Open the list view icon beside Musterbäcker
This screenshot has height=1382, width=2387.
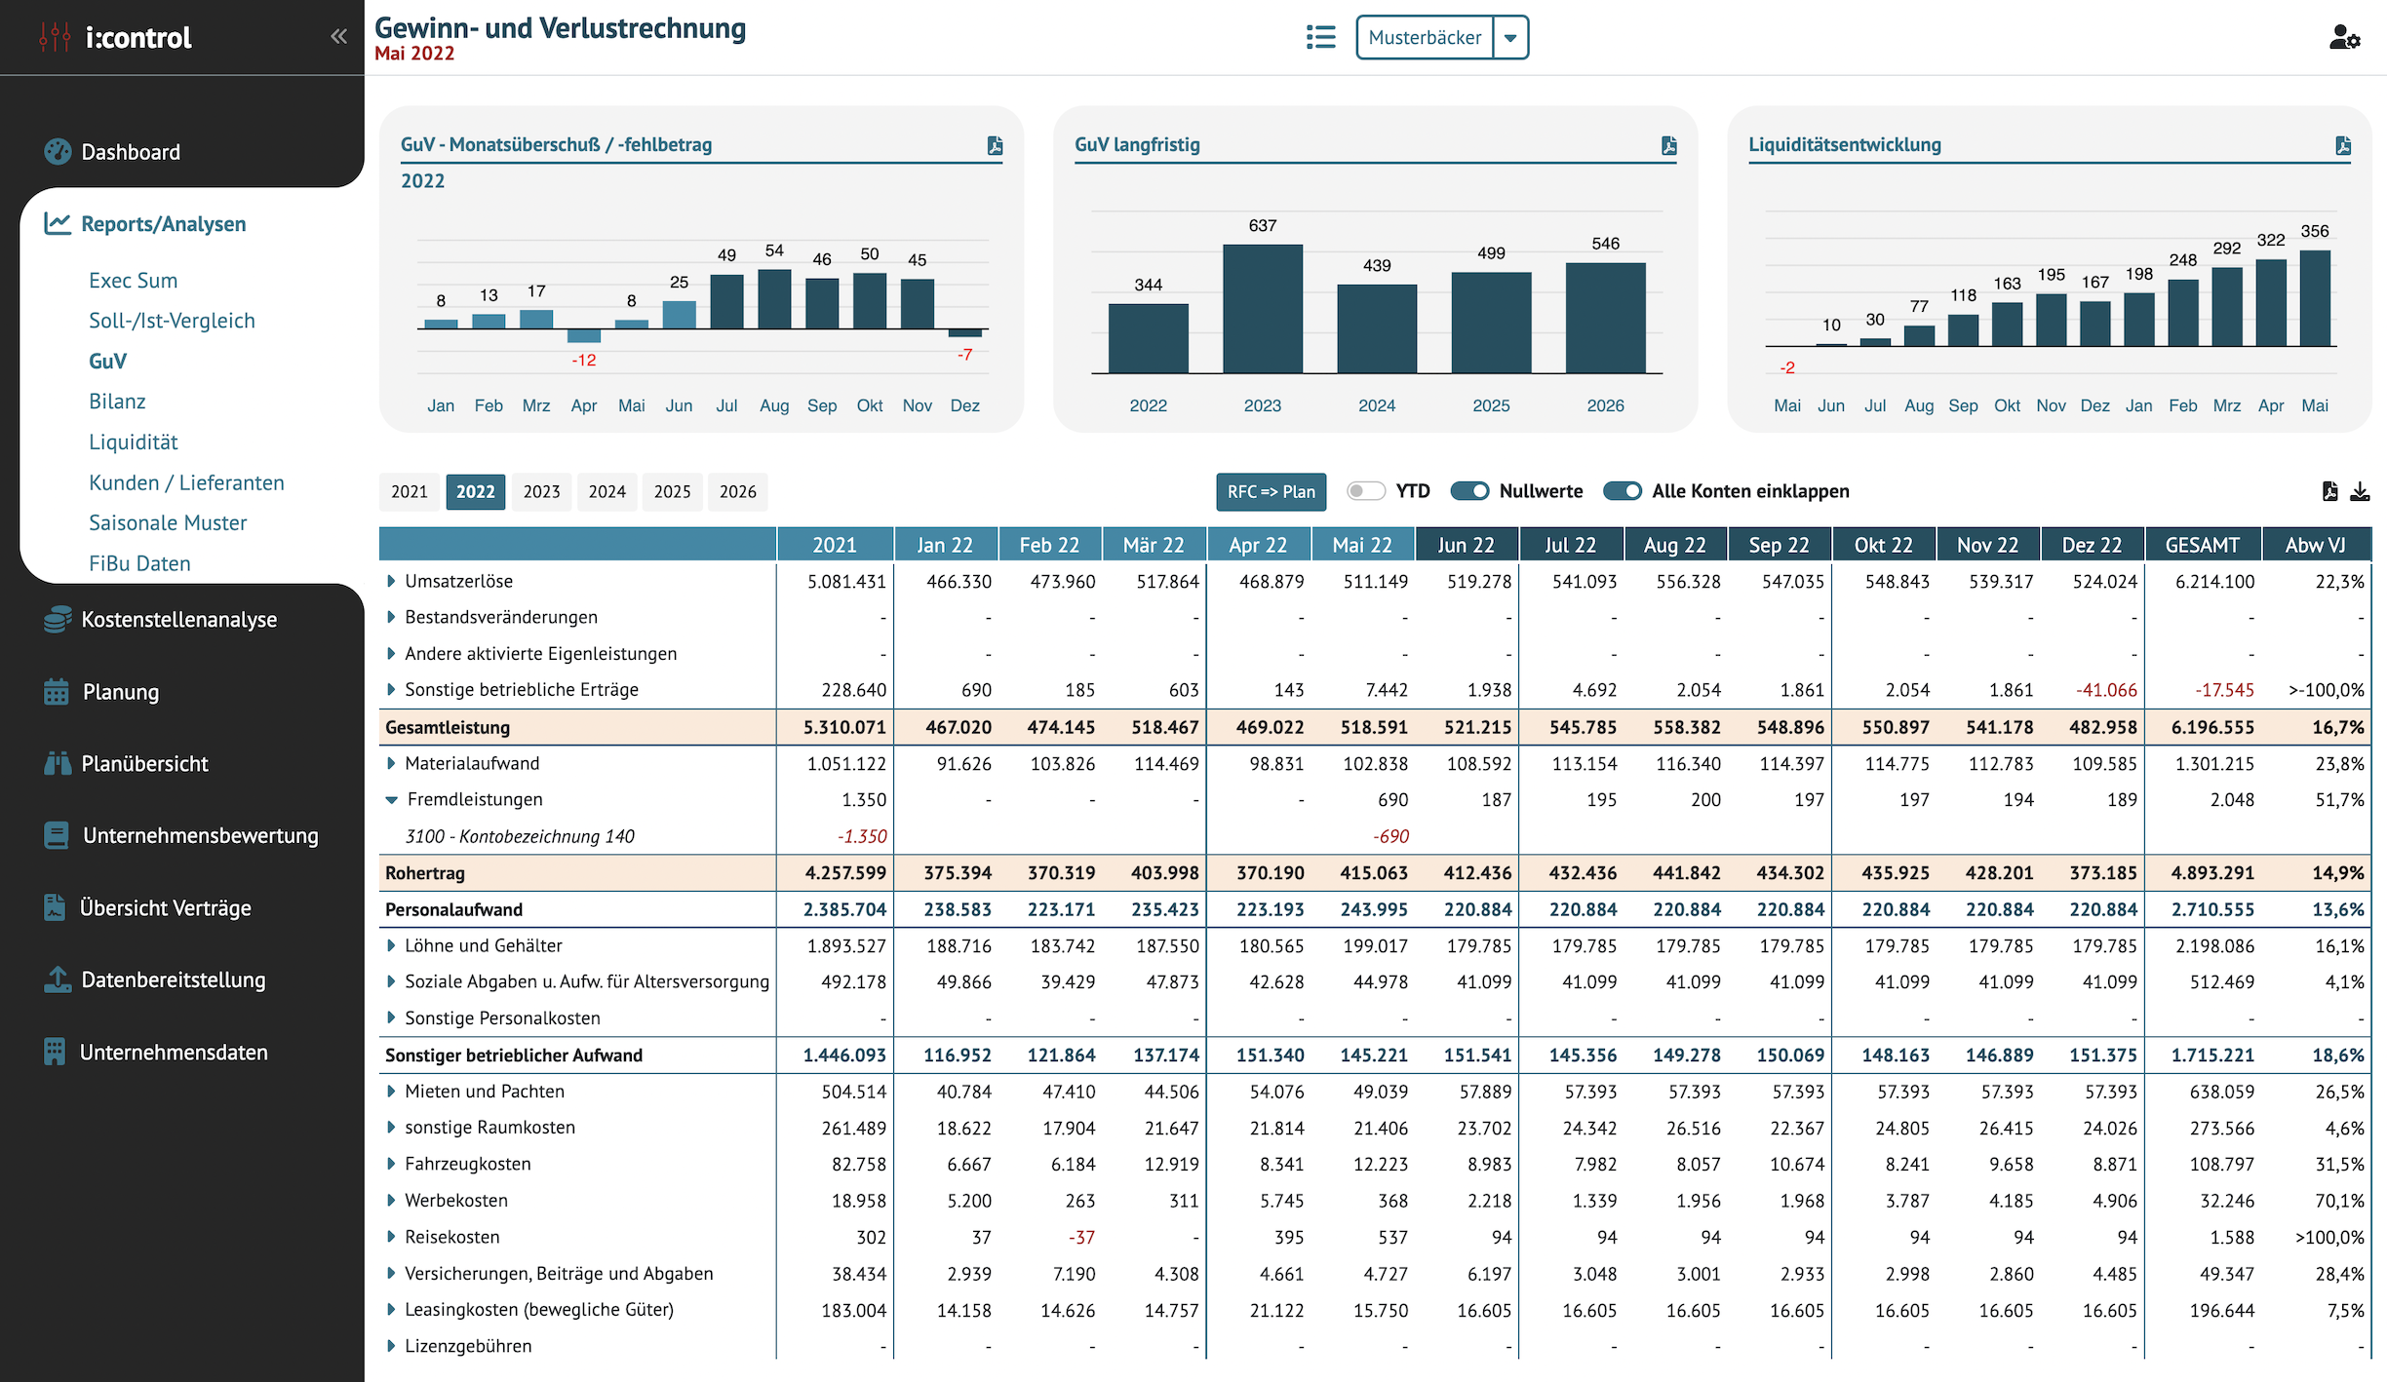click(1320, 37)
